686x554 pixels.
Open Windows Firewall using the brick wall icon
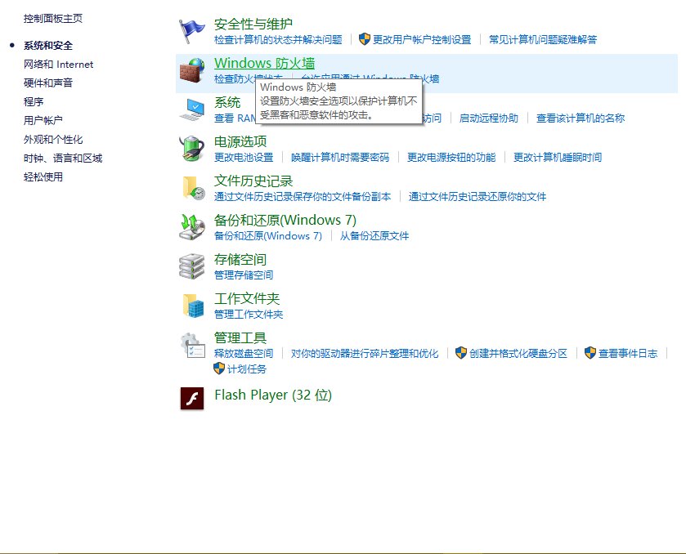(x=192, y=69)
